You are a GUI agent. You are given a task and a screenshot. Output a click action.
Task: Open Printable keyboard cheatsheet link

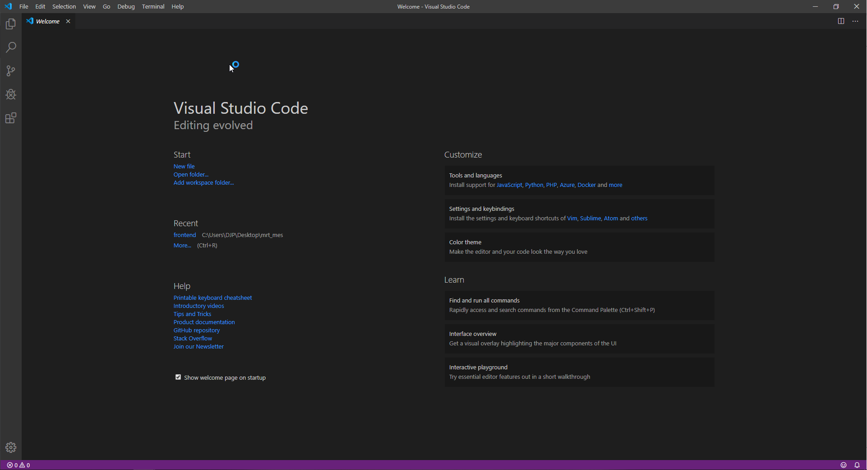click(212, 298)
